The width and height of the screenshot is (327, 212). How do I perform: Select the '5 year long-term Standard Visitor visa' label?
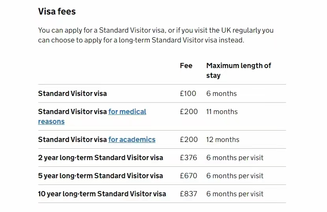pos(100,176)
